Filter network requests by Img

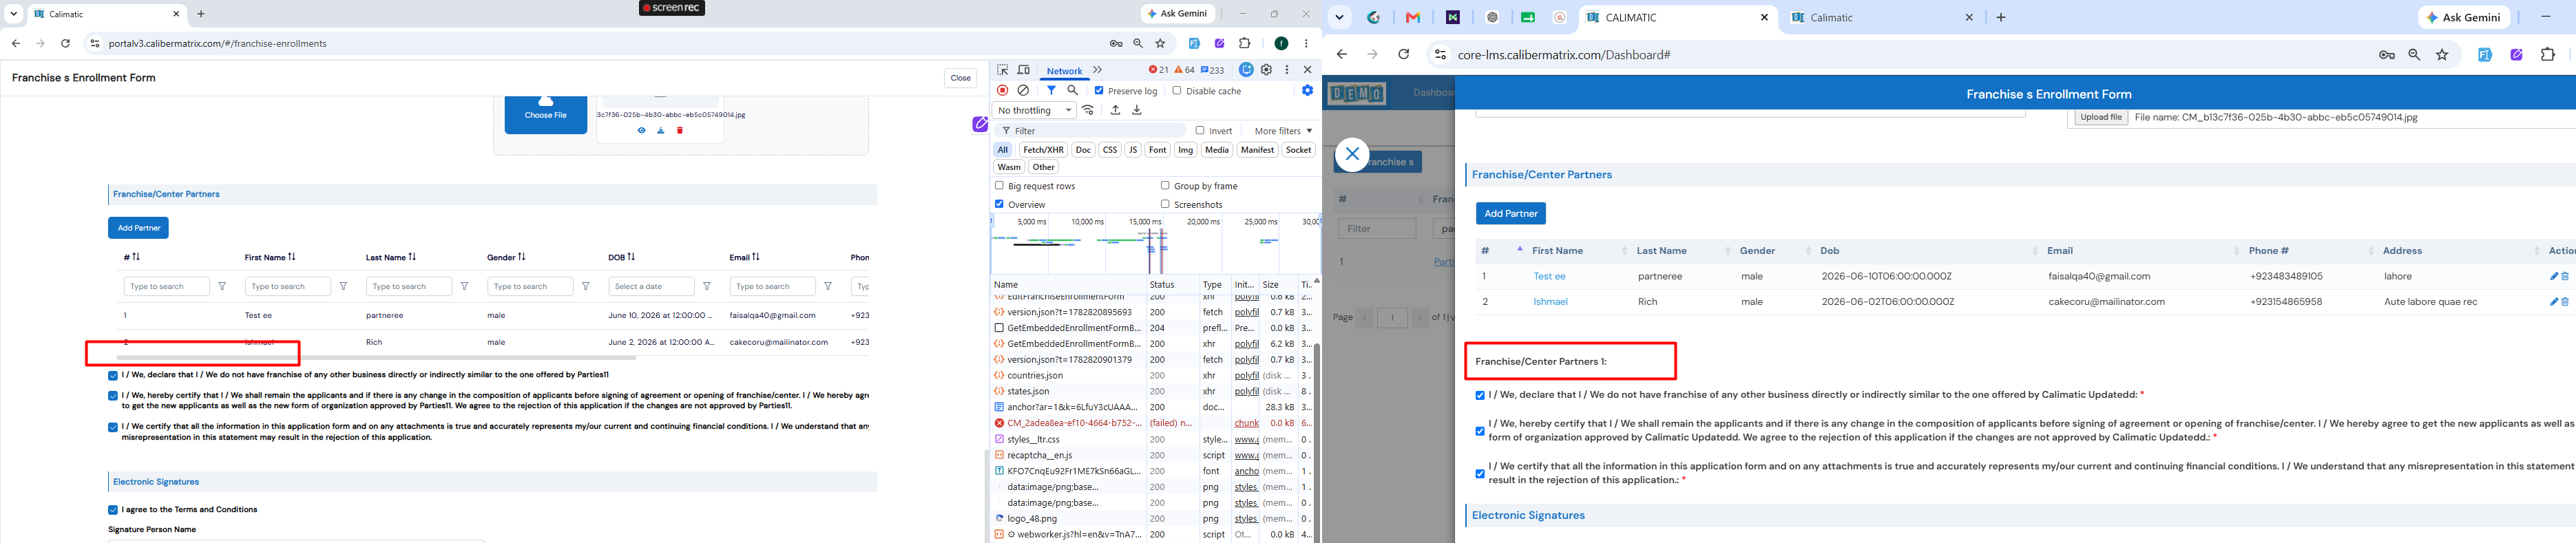[1186, 150]
